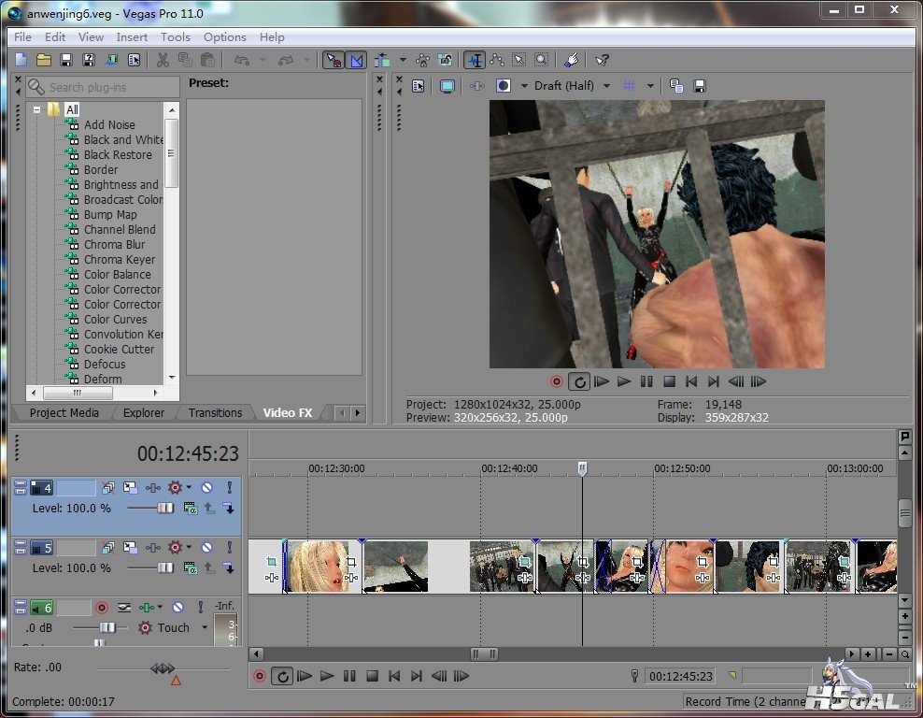
Task: Toggle Enable Snapping in main toolbar
Action: pos(334,60)
